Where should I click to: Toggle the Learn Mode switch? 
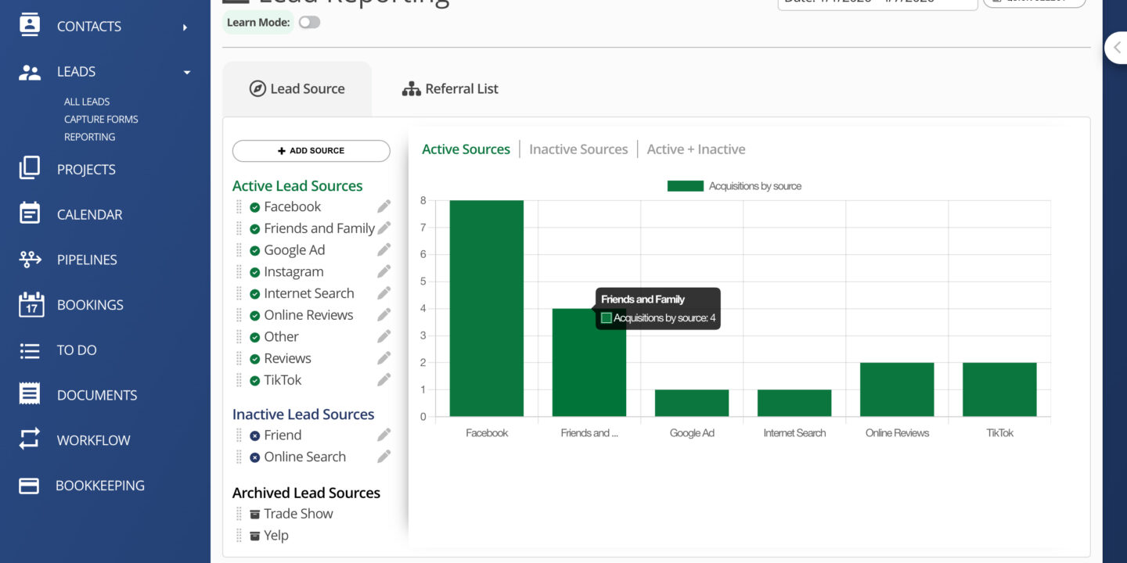(x=309, y=23)
